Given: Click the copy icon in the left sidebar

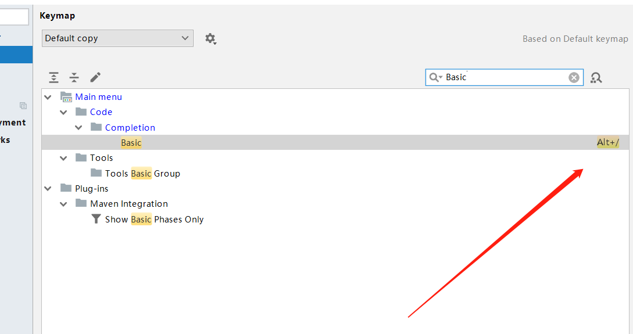Looking at the screenshot, I should tap(23, 106).
